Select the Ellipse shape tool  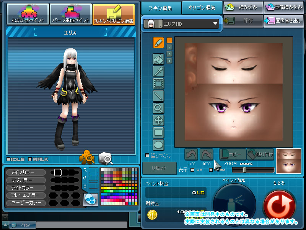click(x=158, y=145)
